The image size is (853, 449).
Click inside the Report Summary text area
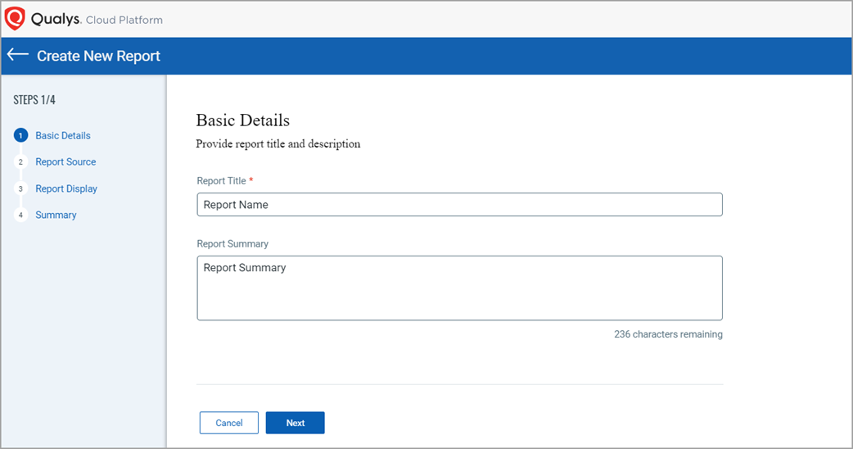click(460, 288)
